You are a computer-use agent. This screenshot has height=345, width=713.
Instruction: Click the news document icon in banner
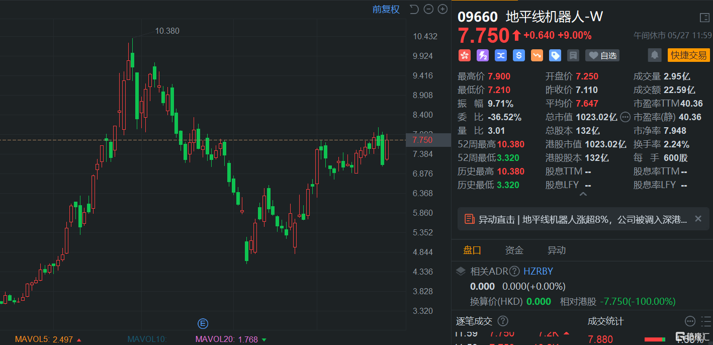(470, 219)
